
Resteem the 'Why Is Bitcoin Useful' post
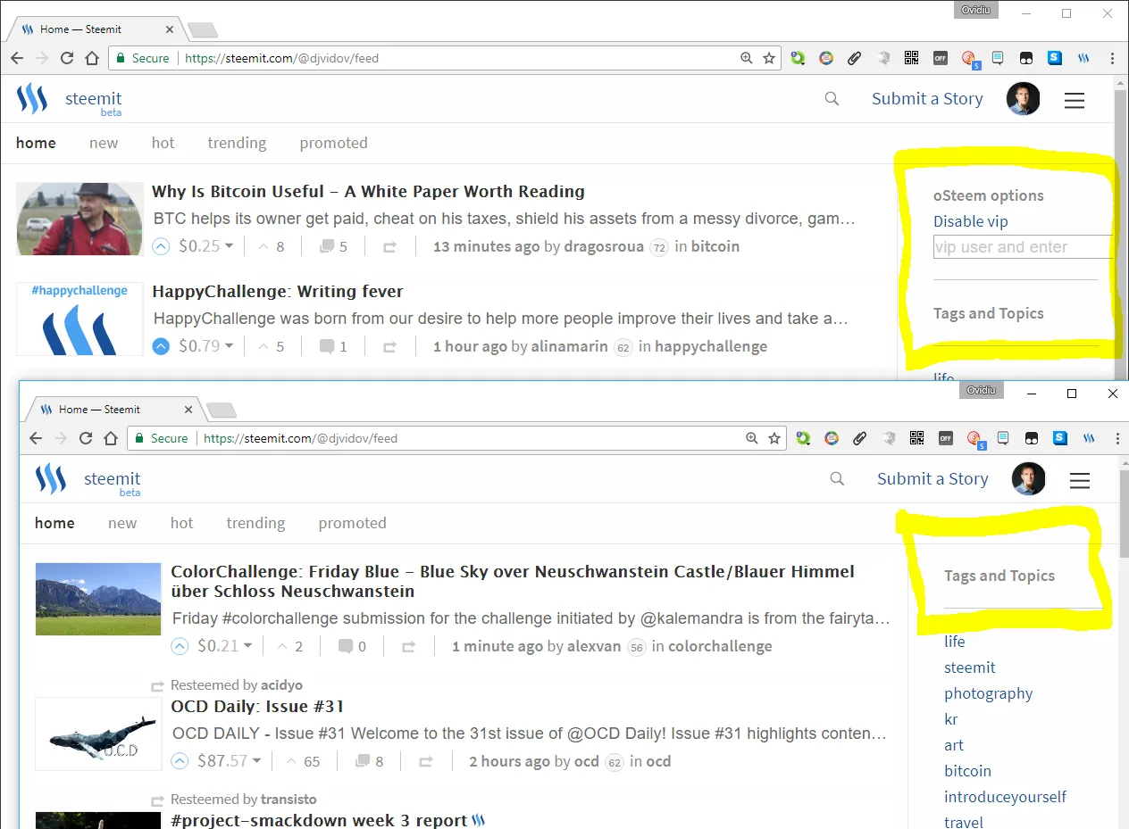pos(389,247)
